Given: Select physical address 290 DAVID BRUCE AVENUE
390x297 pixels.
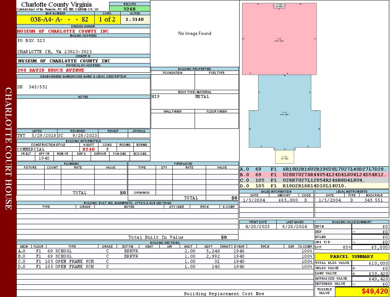Looking at the screenshot, I should coord(51,70).
